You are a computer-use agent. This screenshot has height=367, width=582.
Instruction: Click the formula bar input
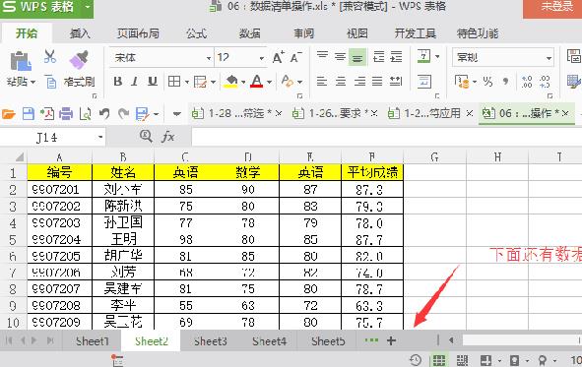[387, 137]
